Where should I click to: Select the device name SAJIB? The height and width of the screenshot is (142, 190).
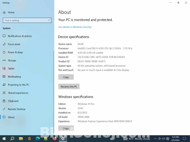pyautogui.click(x=80, y=44)
